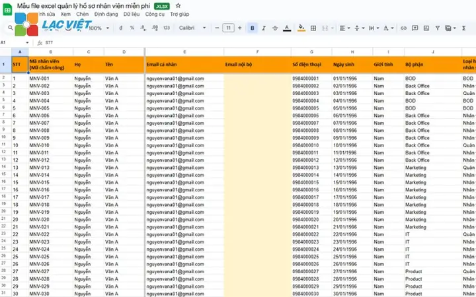Select cell MNV-015
Image resolution: width=476 pixels, height=297 pixels.
51,182
